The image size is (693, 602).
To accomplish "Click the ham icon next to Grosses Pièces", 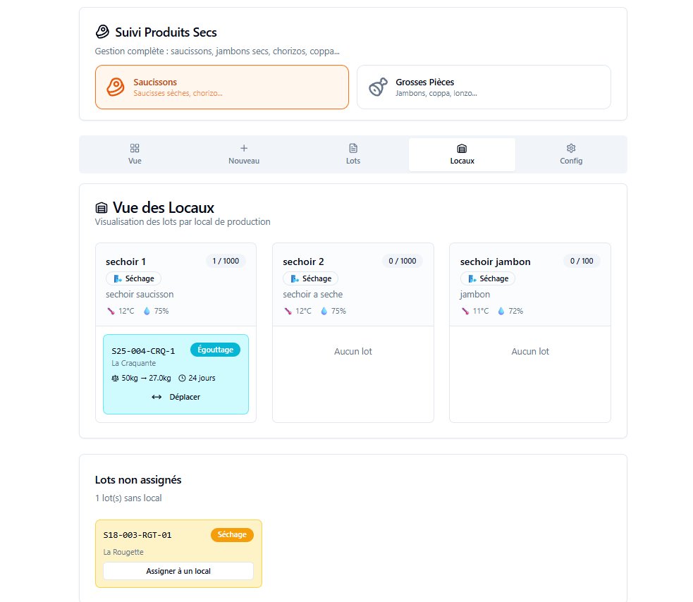I will point(378,87).
